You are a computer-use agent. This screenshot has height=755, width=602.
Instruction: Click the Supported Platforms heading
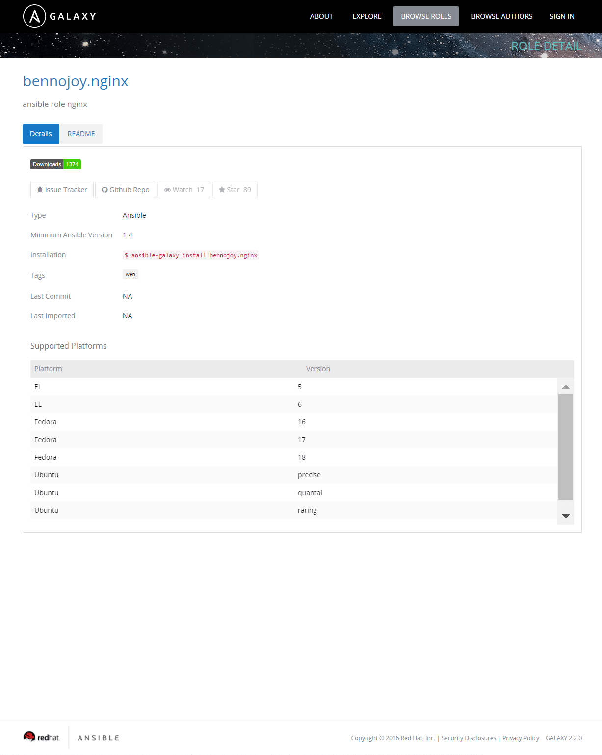point(69,346)
